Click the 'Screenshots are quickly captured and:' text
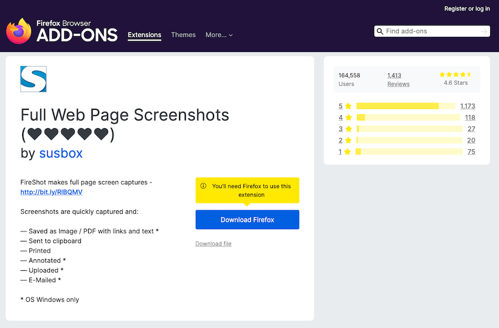This screenshot has height=328, width=499. (x=79, y=212)
